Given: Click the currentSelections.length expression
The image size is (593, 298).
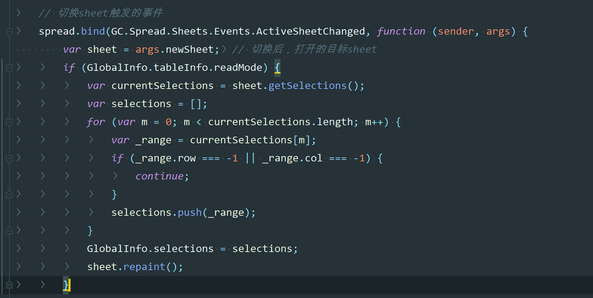Looking at the screenshot, I should click(x=280, y=122).
